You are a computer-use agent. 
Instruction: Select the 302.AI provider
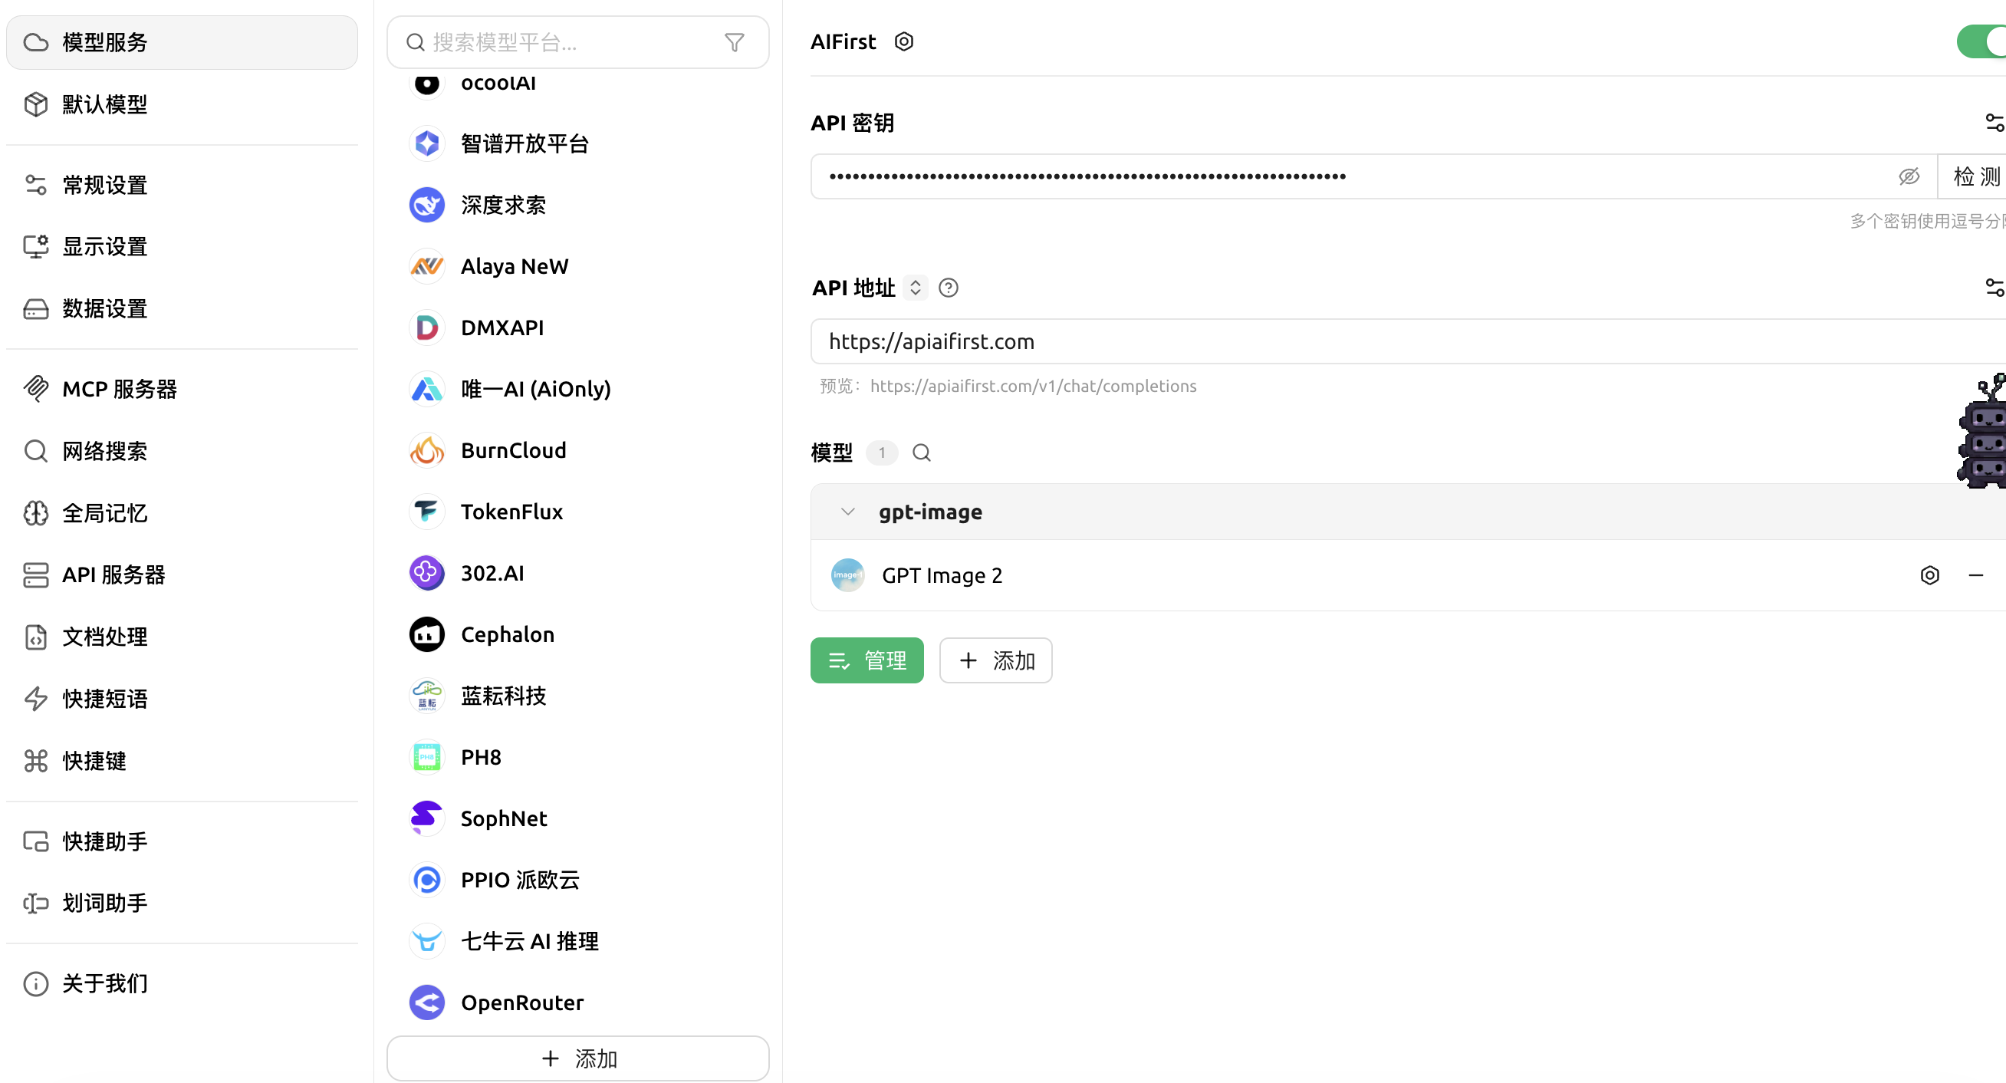pos(578,574)
